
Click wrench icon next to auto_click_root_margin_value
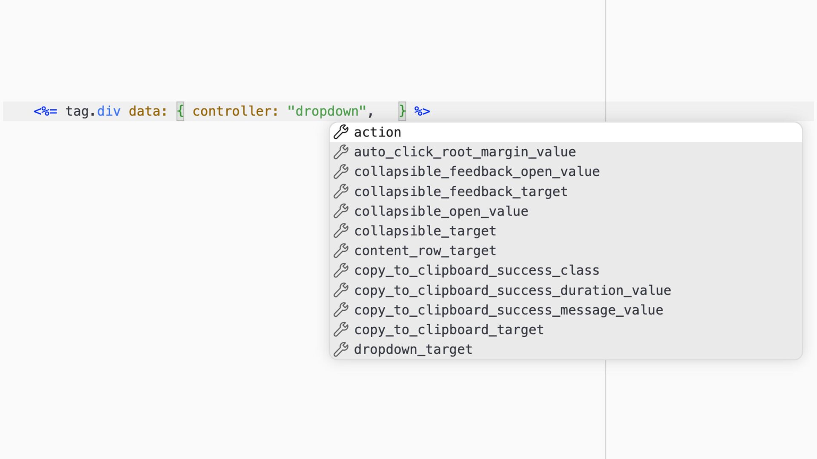coord(341,152)
